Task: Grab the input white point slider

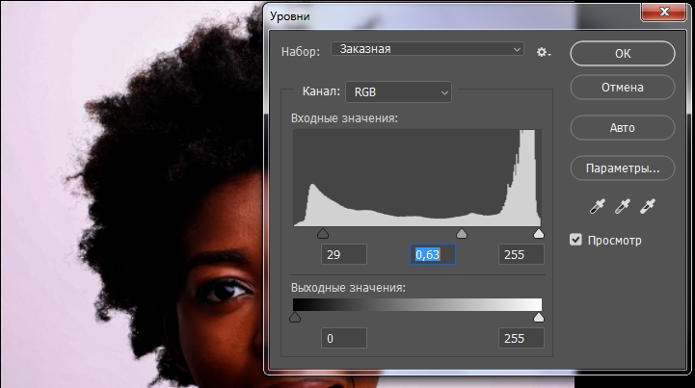Action: (539, 233)
